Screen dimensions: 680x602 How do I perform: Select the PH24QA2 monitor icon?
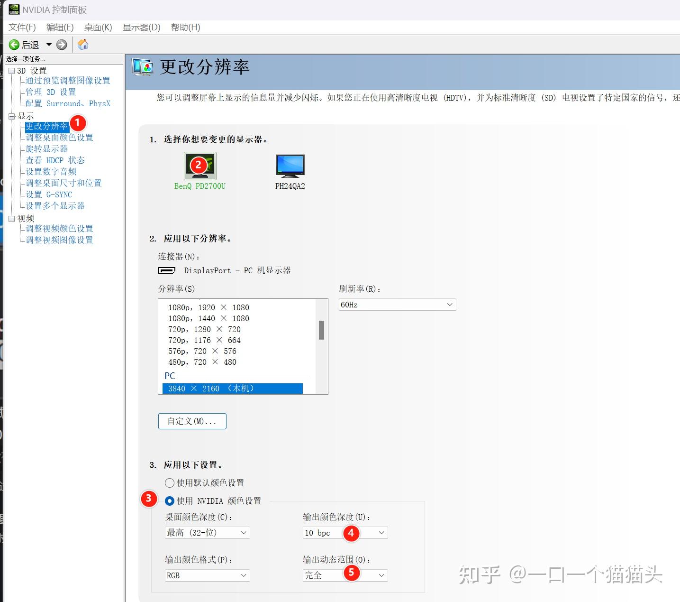290,166
